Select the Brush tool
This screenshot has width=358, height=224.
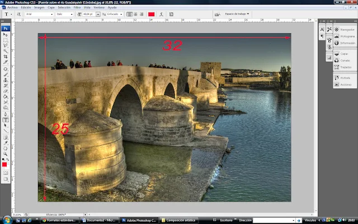(x=6, y=74)
